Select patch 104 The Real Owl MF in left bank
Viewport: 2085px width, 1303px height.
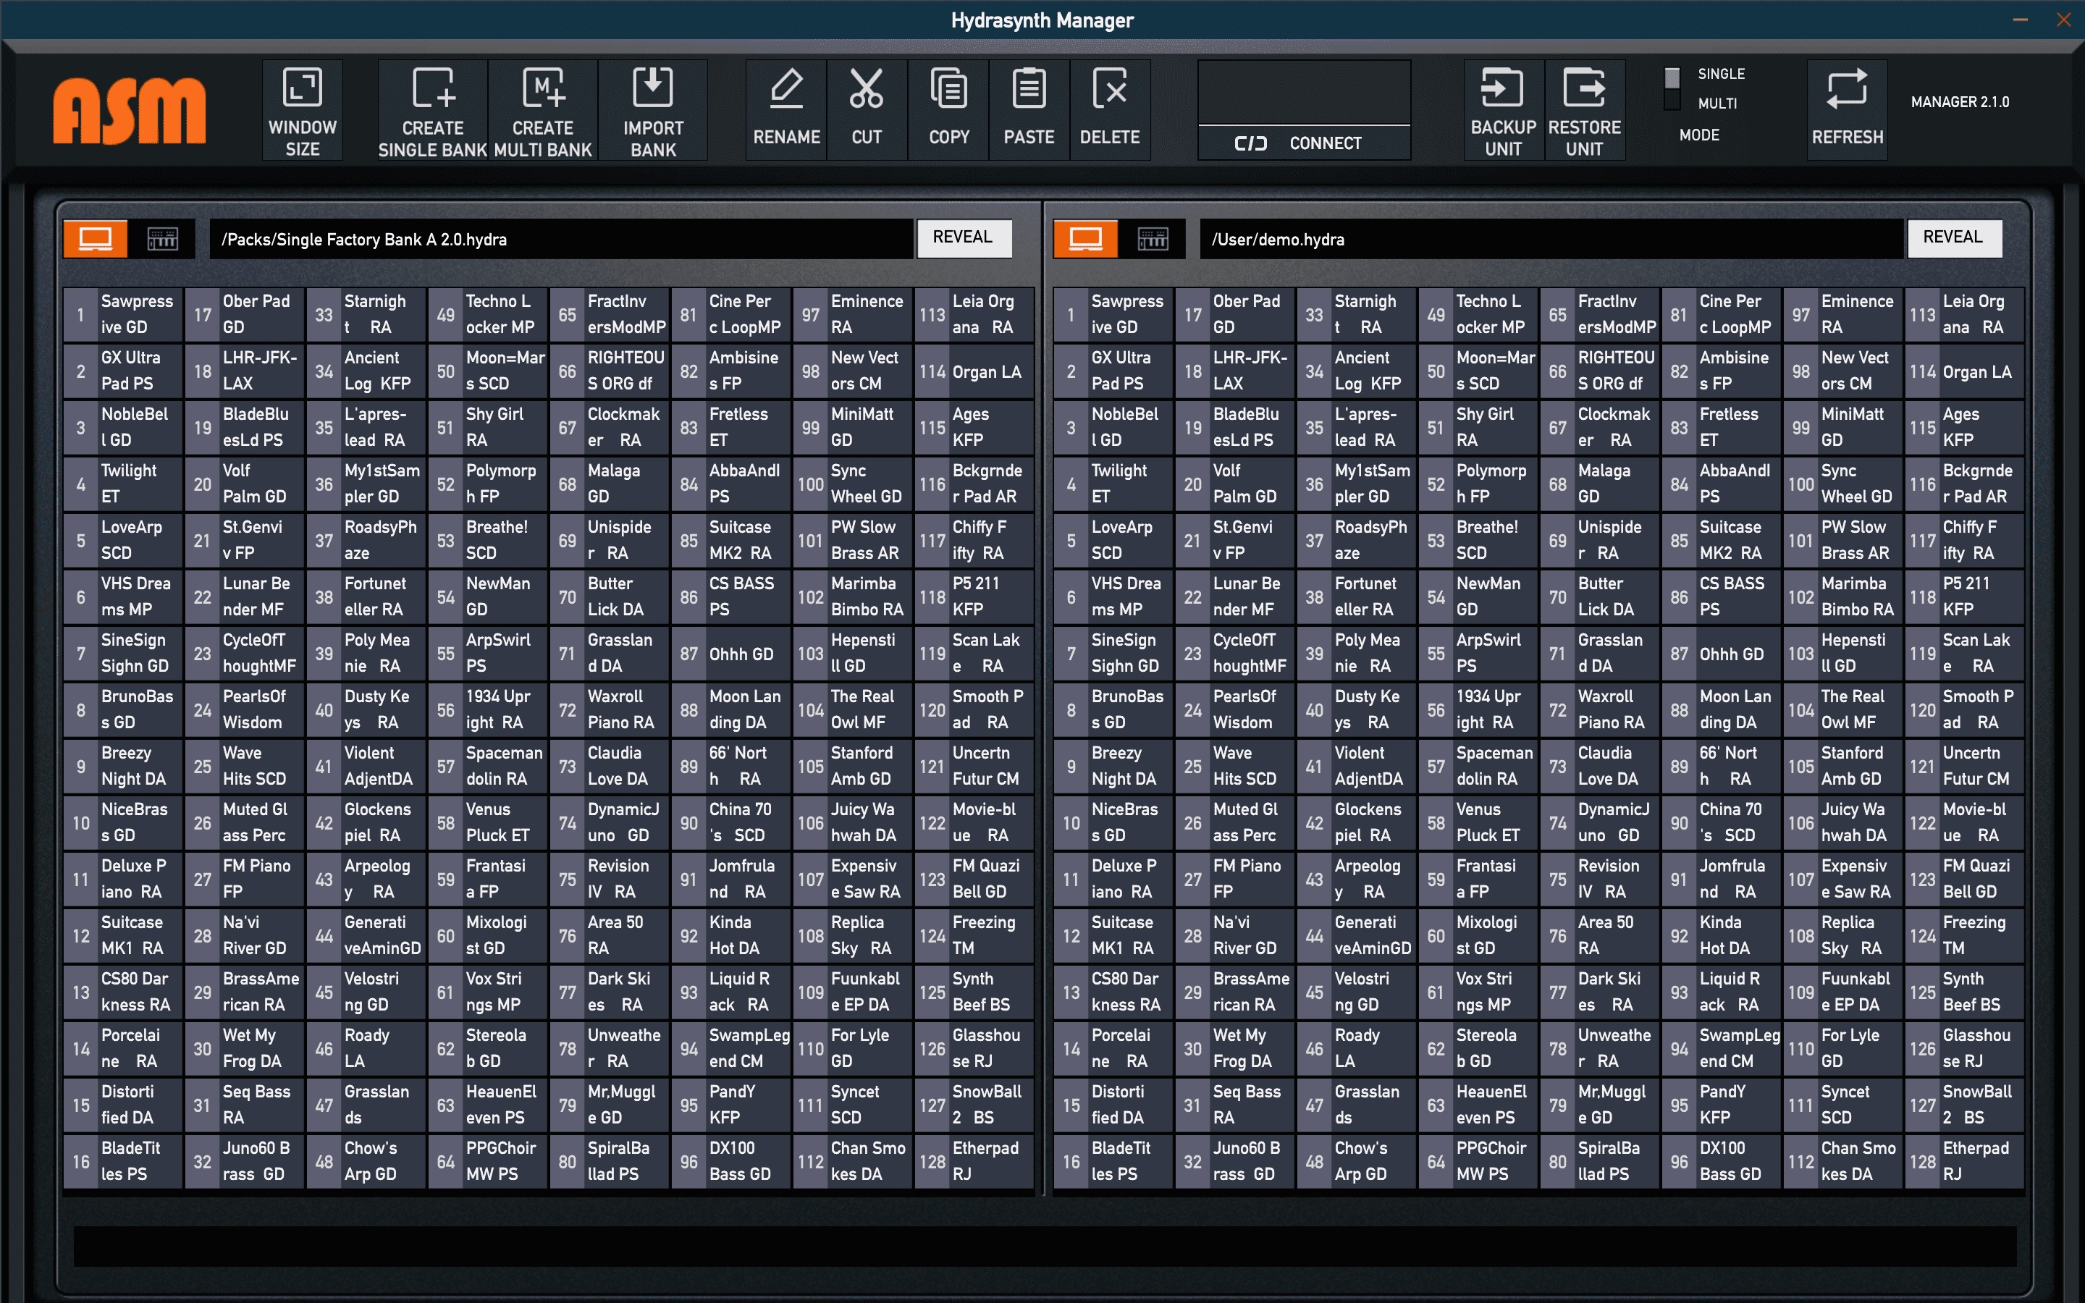(853, 709)
